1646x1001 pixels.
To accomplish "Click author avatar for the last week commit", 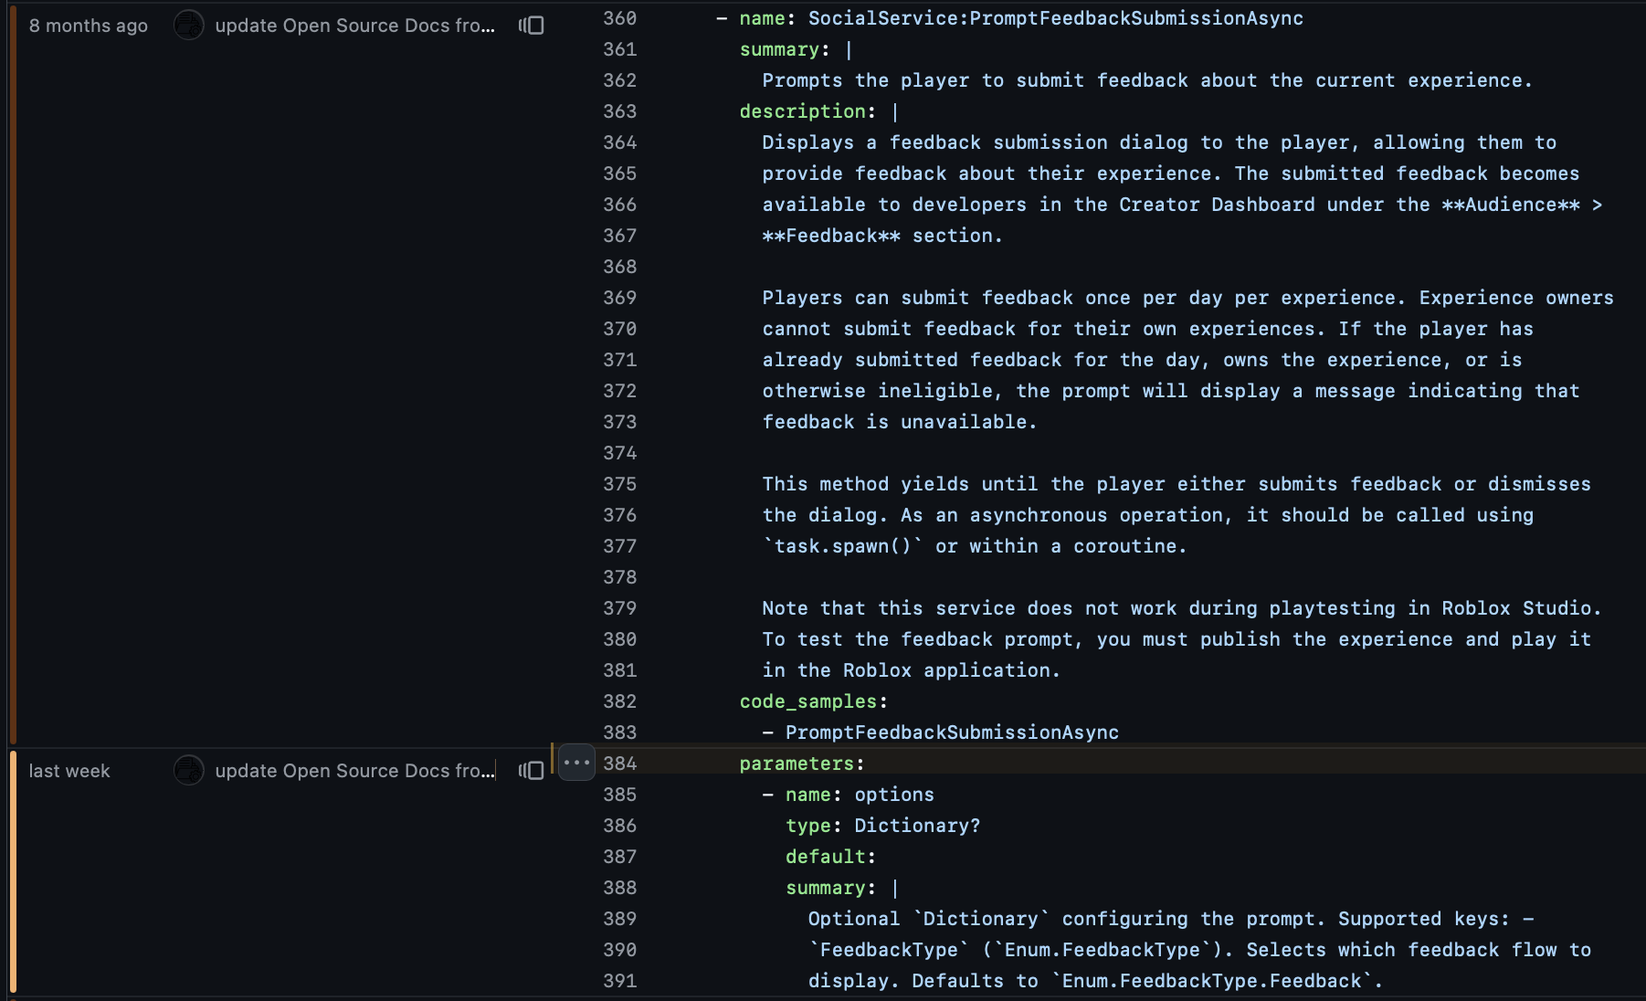I will click(x=189, y=771).
